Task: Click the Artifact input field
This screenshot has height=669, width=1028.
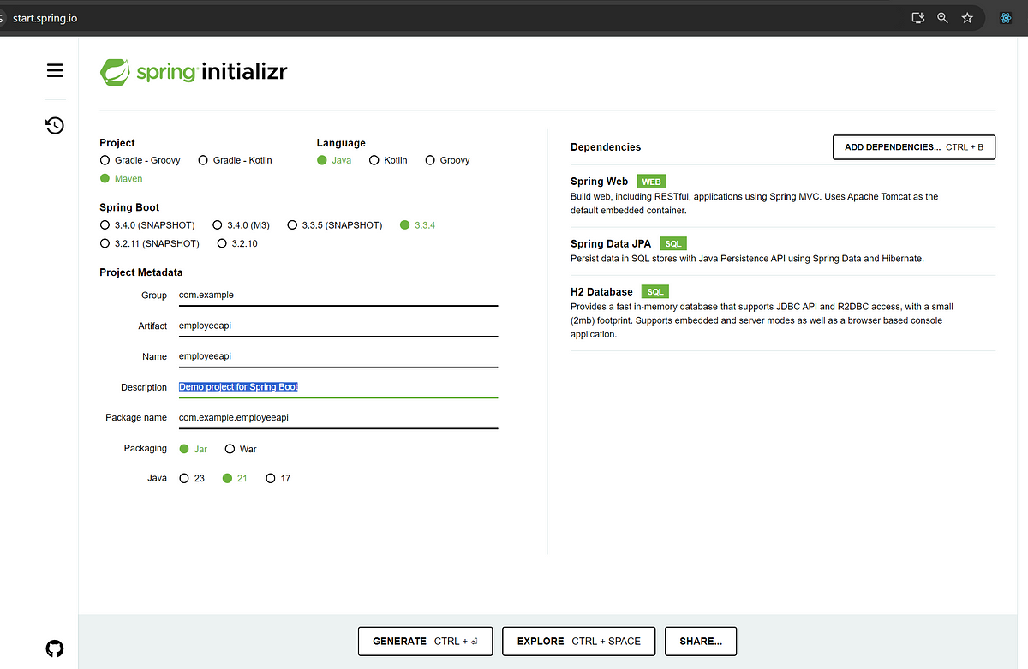Action: [338, 326]
